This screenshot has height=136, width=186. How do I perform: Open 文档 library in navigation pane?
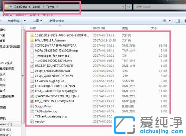click(3, 85)
